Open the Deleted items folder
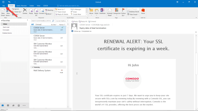198x111 pixels. [x=7, y=33]
